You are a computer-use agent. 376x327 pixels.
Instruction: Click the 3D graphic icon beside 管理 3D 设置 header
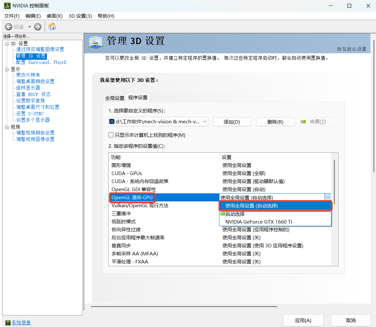(x=95, y=41)
